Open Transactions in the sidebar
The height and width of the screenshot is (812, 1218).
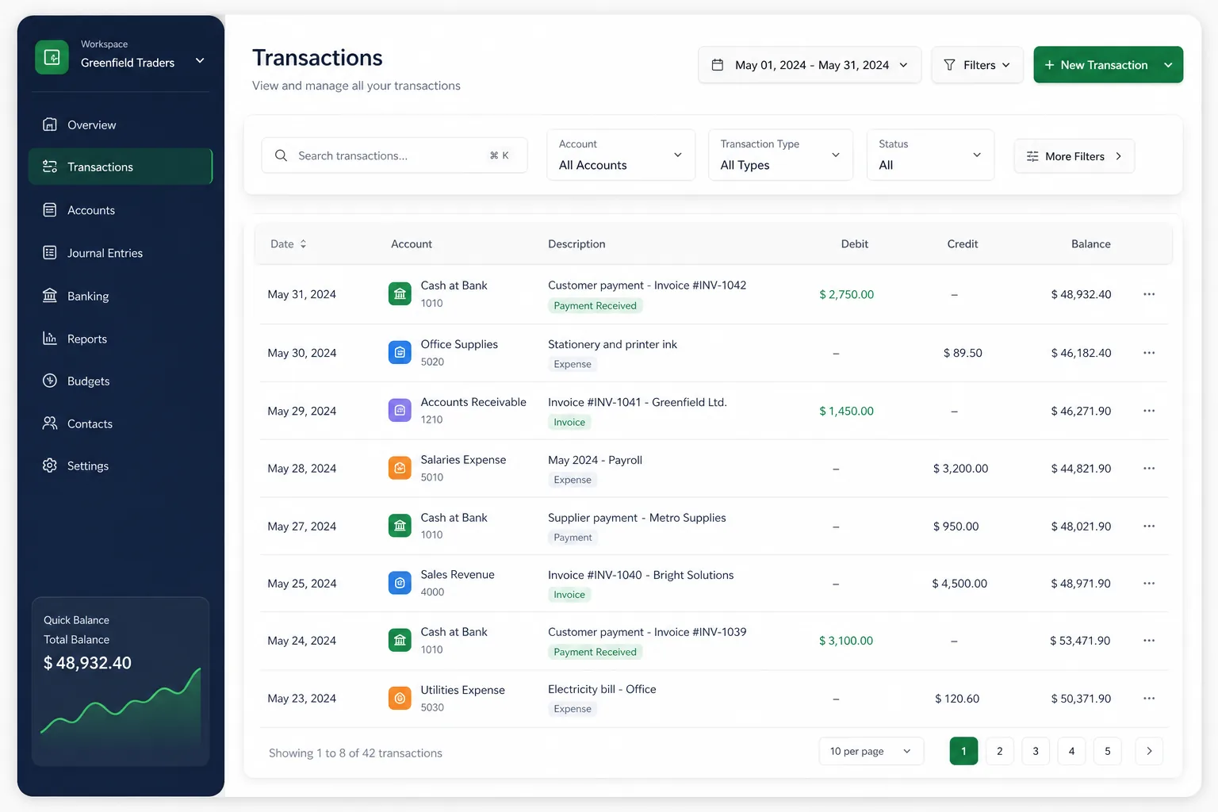tap(121, 167)
